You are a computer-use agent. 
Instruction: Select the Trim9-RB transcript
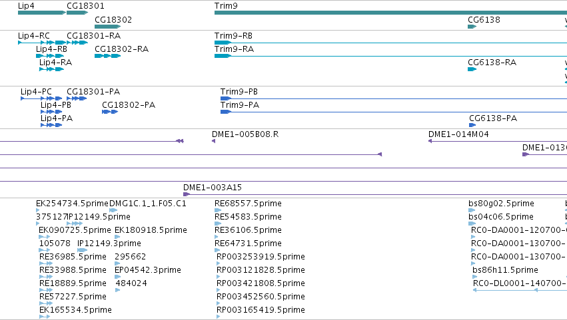(x=390, y=43)
